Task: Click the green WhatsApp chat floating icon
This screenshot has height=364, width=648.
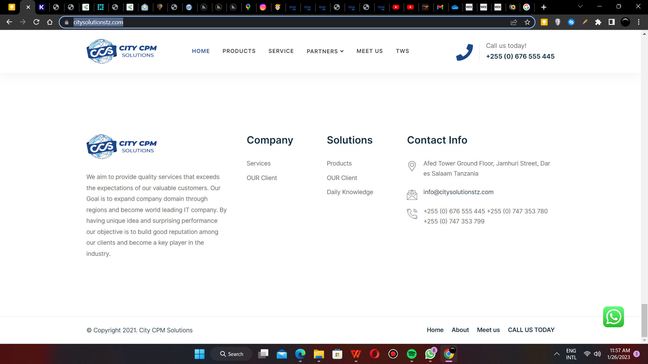Action: pos(613,317)
